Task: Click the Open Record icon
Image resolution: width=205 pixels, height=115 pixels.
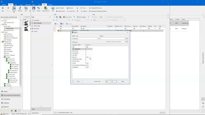Action: coord(45,9)
